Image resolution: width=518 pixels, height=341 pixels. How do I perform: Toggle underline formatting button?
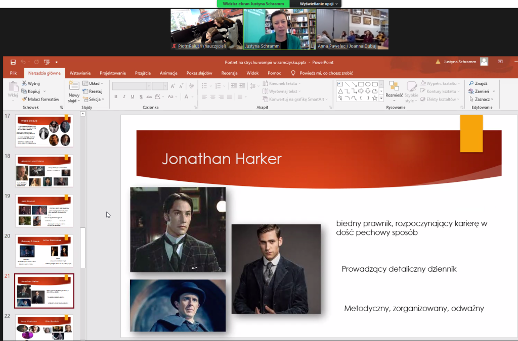point(132,97)
